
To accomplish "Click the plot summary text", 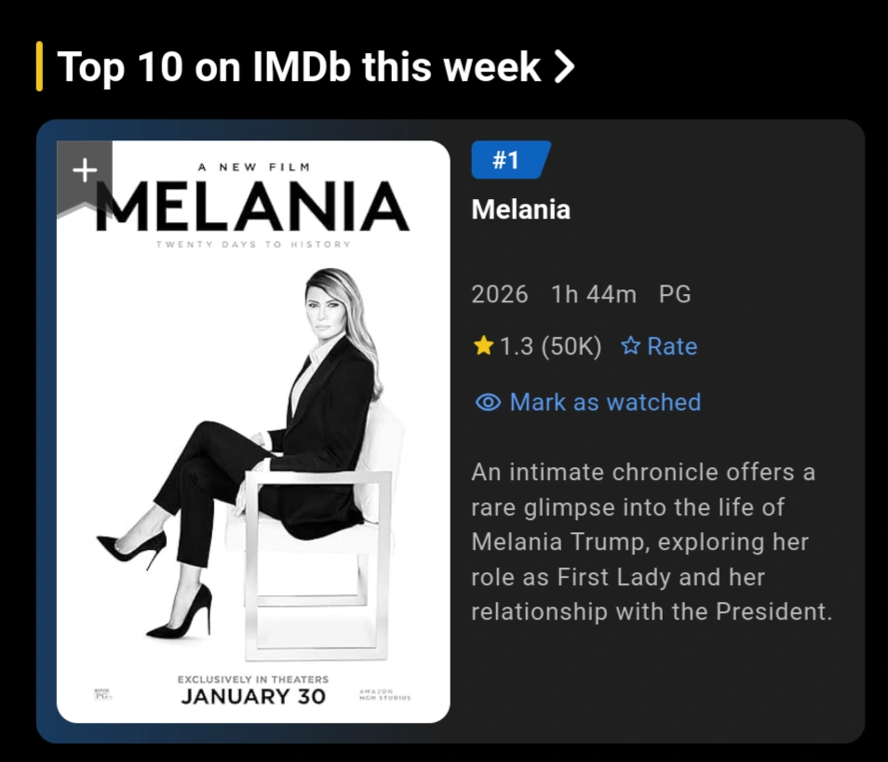I will pyautogui.click(x=652, y=541).
